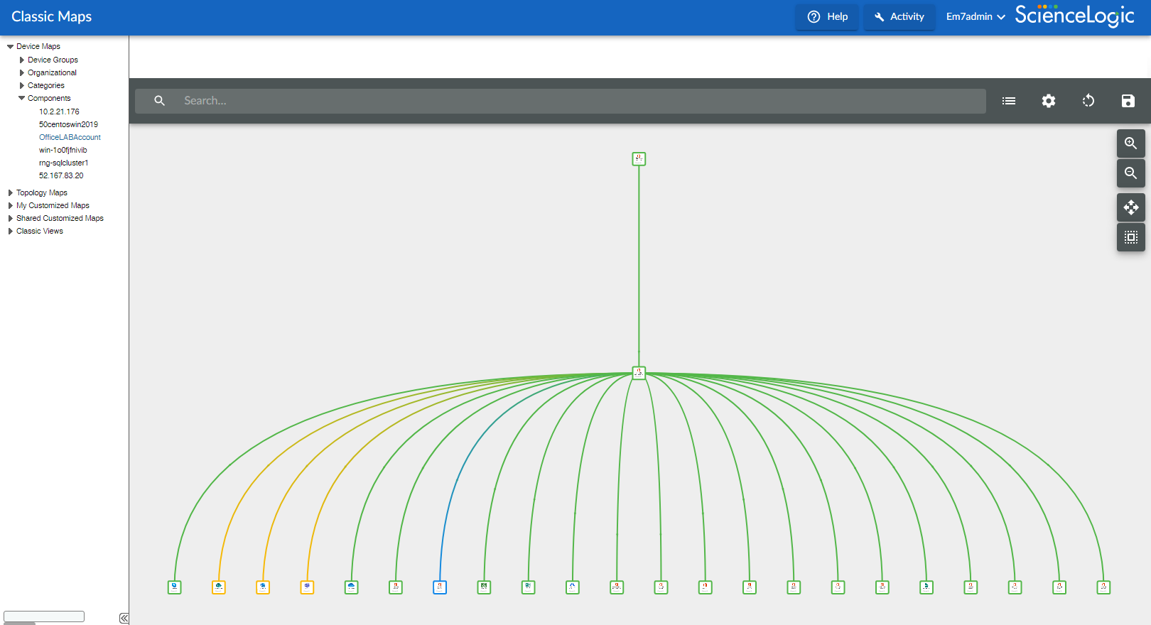Select the Device Maps tree label
Viewport: 1151px width, 625px height.
(38, 47)
